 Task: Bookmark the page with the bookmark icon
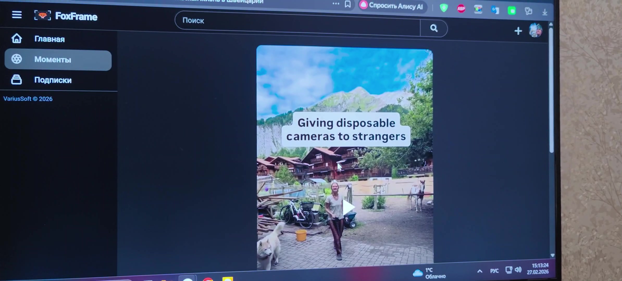[347, 4]
